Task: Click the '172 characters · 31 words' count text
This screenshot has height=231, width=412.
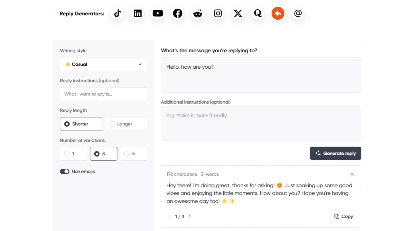Action: point(192,174)
